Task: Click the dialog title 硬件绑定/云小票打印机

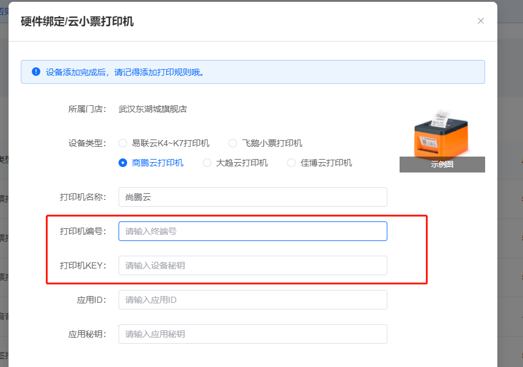Action: [x=77, y=21]
